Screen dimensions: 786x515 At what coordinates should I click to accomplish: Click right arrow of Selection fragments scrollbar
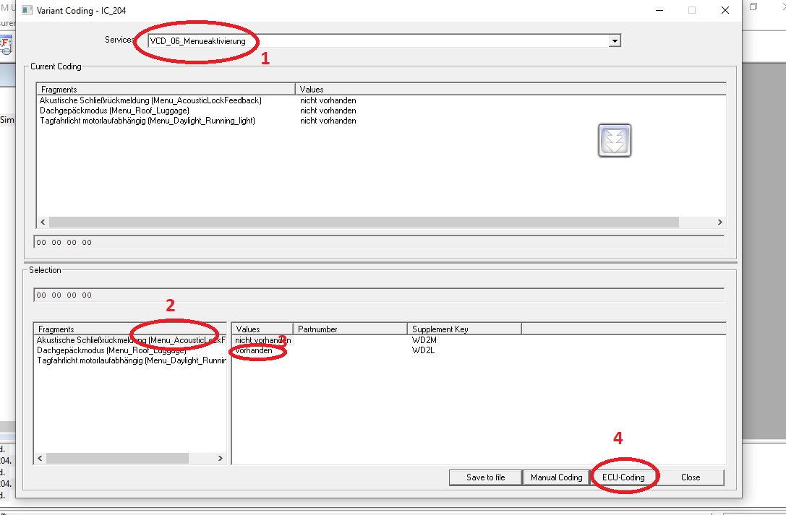click(x=221, y=459)
